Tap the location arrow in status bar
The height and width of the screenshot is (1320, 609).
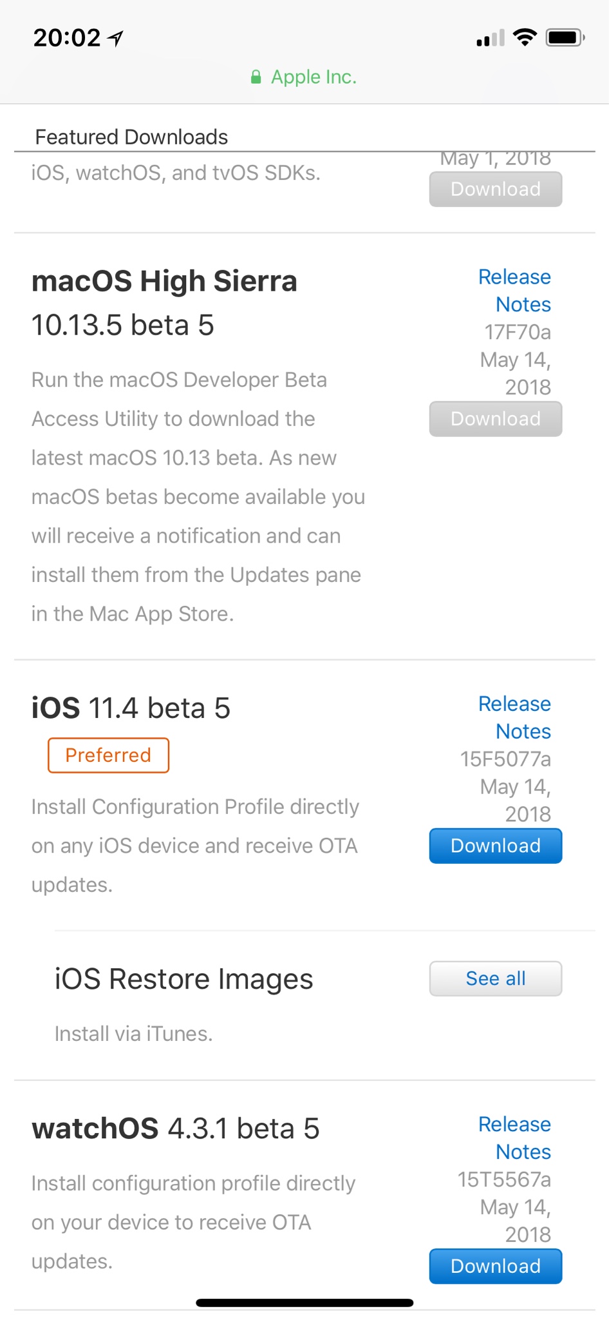coord(116,39)
